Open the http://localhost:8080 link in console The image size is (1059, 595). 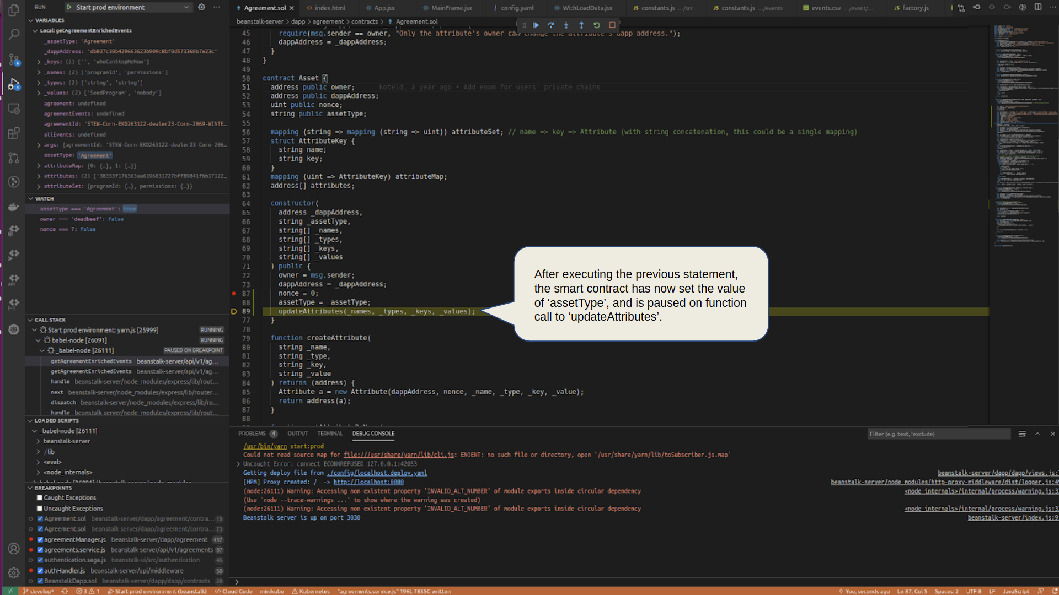(x=368, y=482)
